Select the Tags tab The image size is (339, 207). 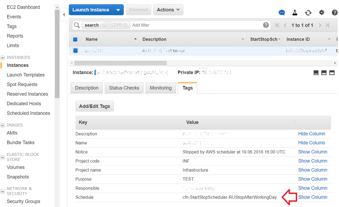coord(188,88)
